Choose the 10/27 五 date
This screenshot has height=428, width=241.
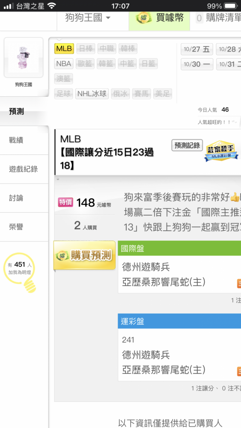pos(196,49)
